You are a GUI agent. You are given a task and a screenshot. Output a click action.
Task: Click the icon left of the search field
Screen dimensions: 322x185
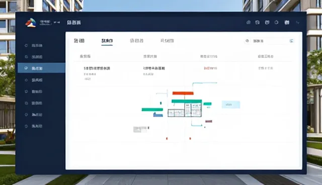coord(247,41)
